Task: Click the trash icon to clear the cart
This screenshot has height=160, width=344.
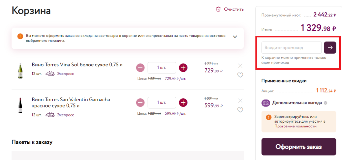Action: 218,9
